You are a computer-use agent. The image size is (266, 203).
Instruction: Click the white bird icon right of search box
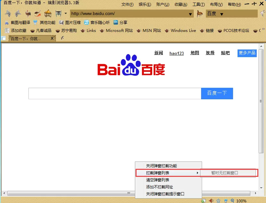tap(263, 13)
